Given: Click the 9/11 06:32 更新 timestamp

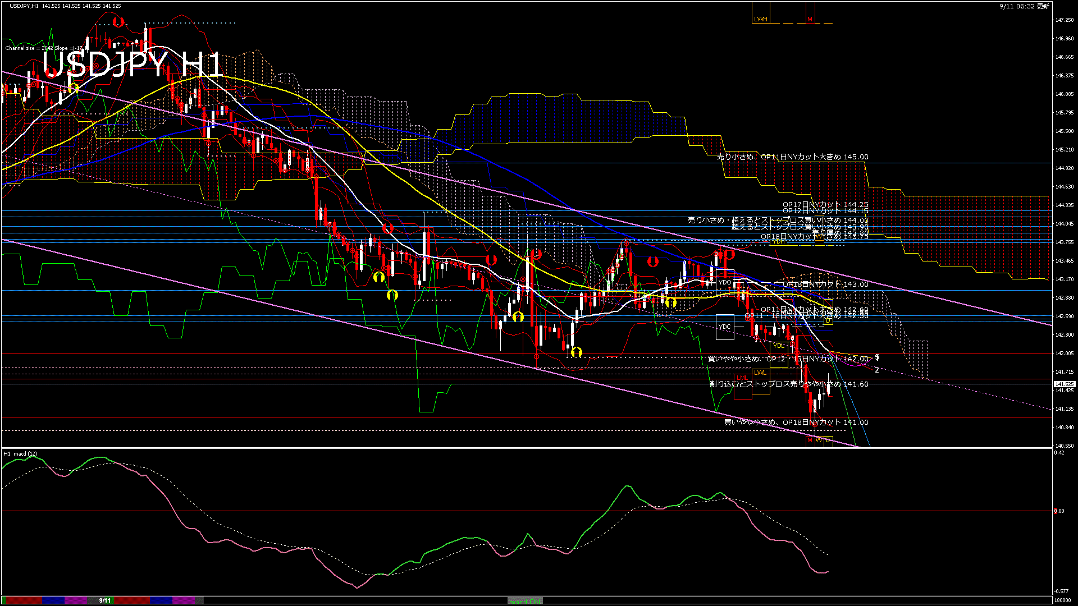Looking at the screenshot, I should (x=1024, y=6).
